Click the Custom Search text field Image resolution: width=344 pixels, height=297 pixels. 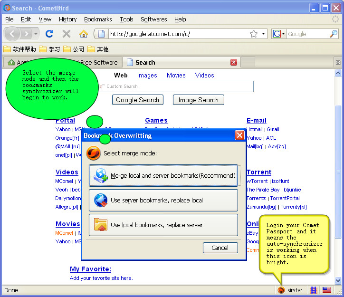(x=175, y=86)
